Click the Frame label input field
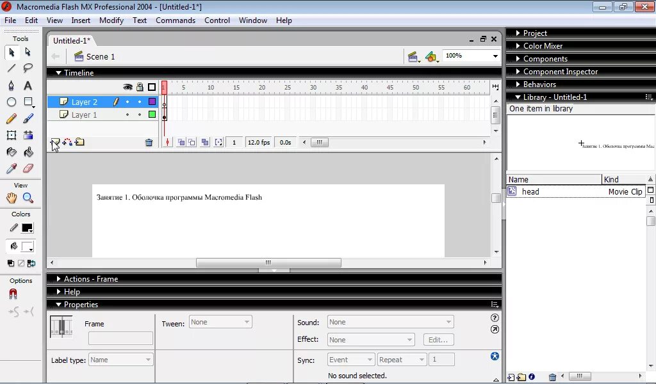This screenshot has width=656, height=384. (x=120, y=338)
